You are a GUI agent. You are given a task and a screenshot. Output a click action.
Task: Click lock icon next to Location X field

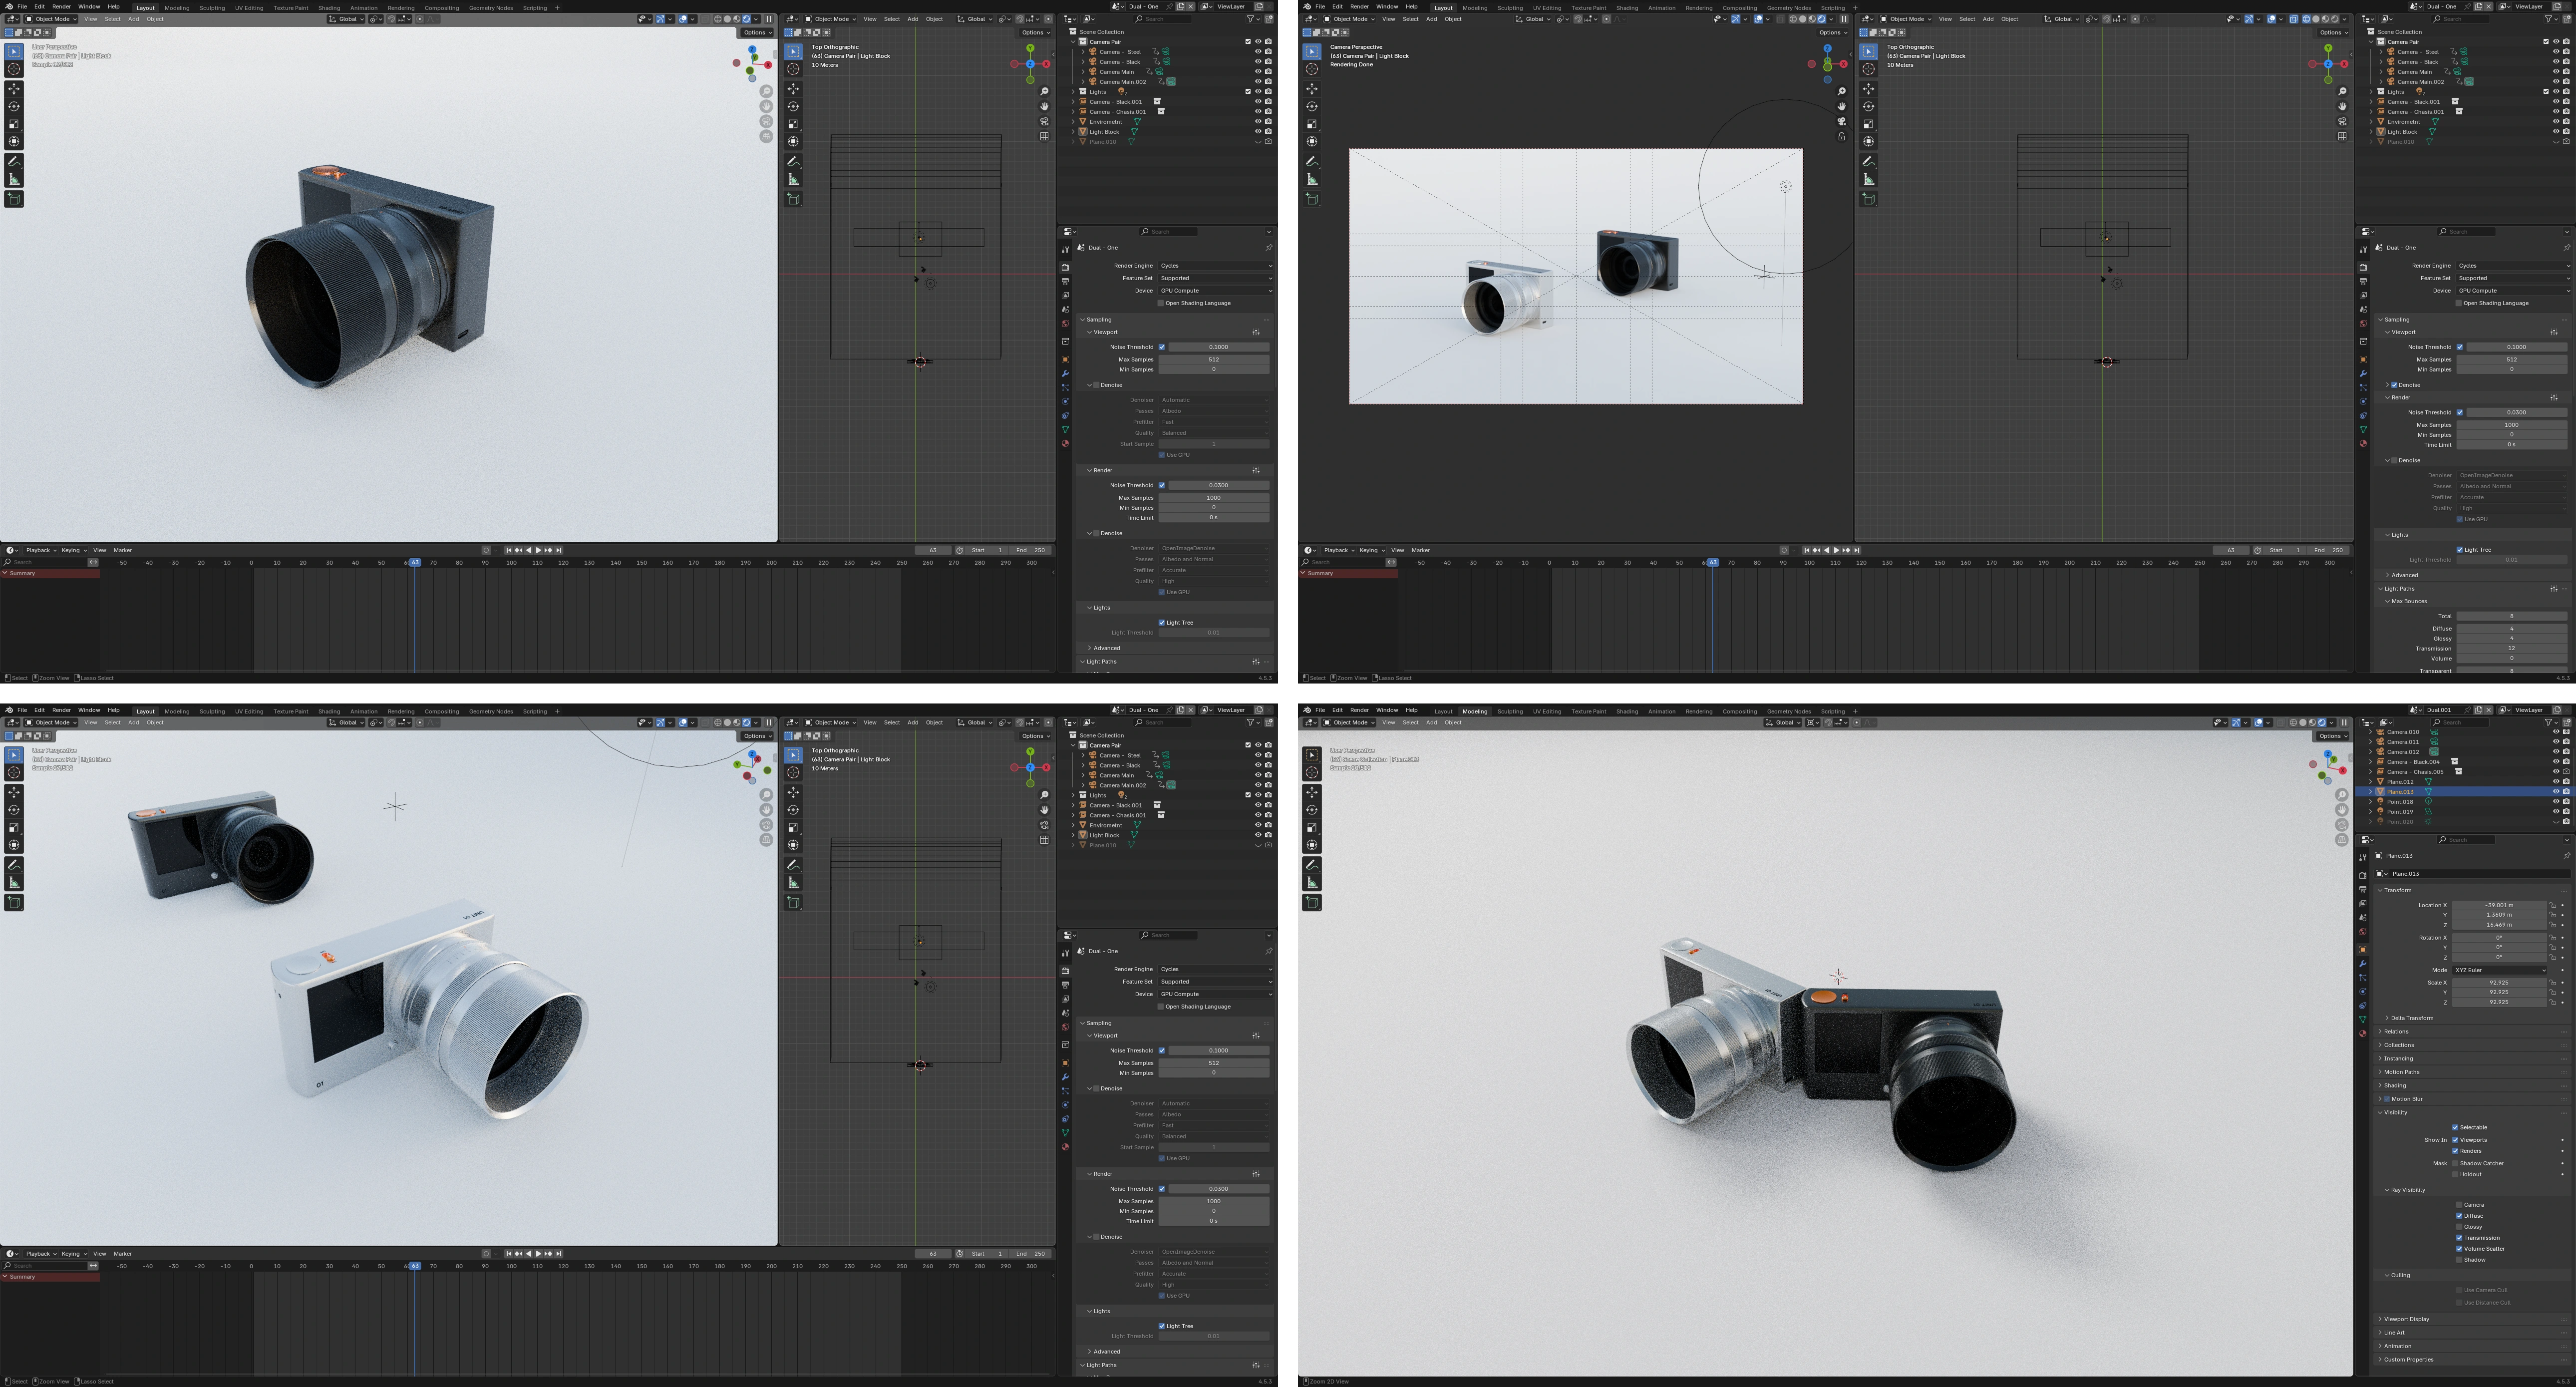coord(2552,906)
